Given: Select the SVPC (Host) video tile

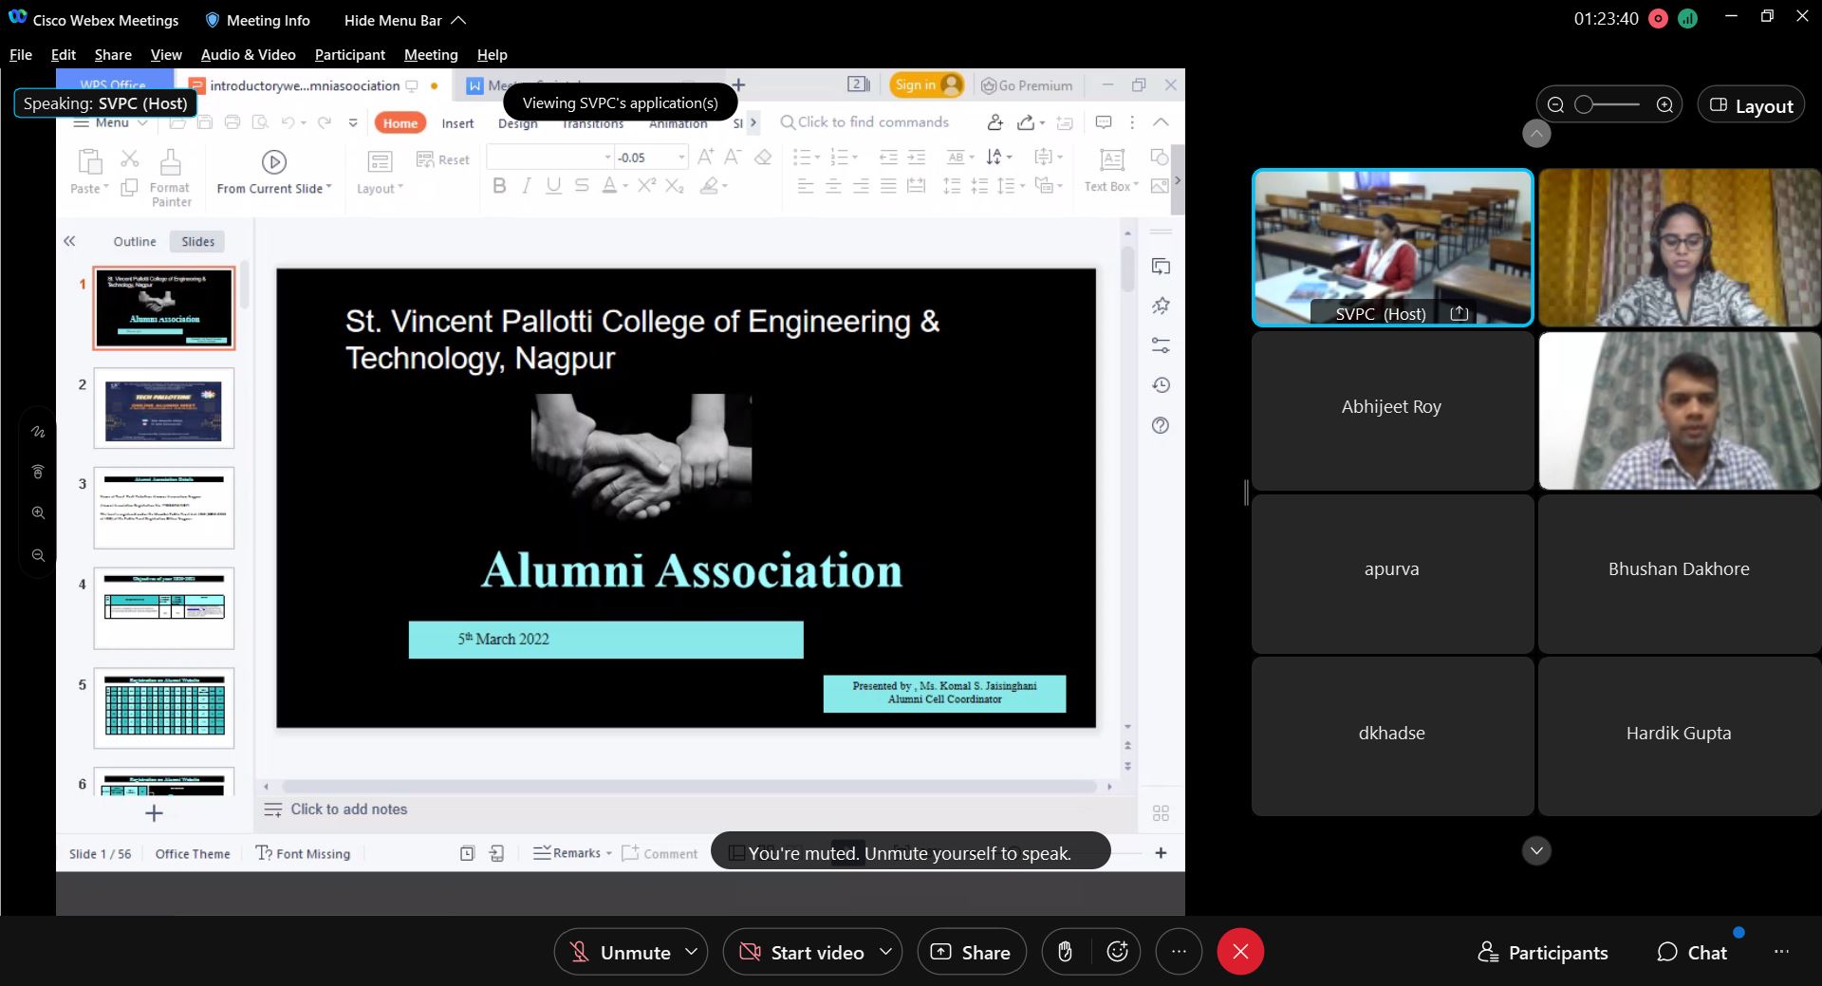Looking at the screenshot, I should click(1391, 247).
